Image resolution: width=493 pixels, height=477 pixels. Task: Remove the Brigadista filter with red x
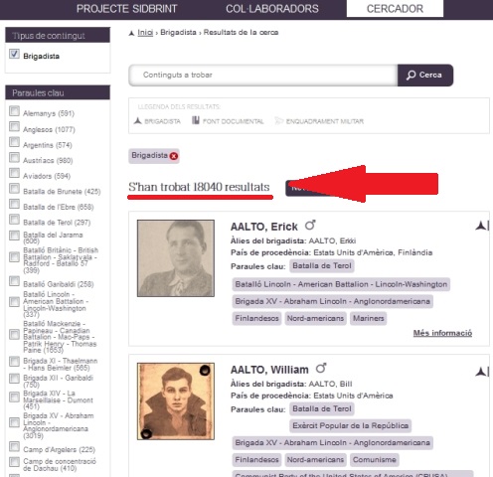(174, 156)
